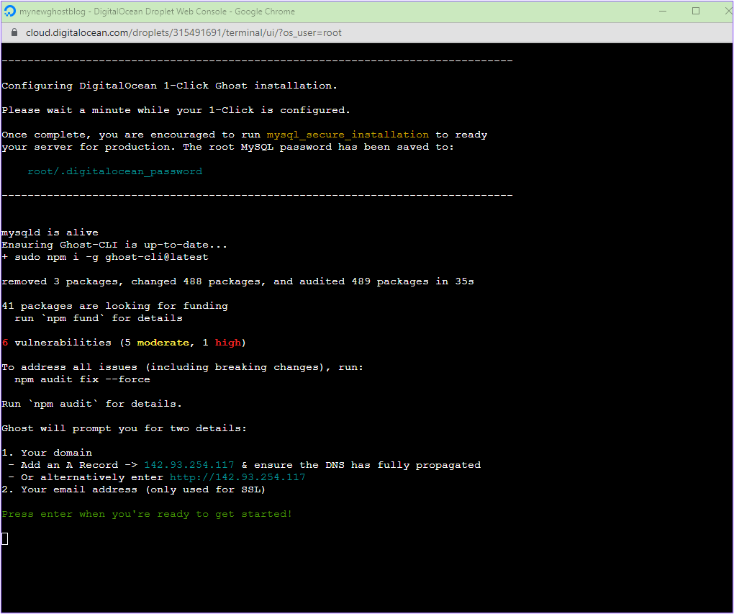Click the yellow 'moderate' word
Image resolution: width=734 pixels, height=614 pixels.
point(163,343)
